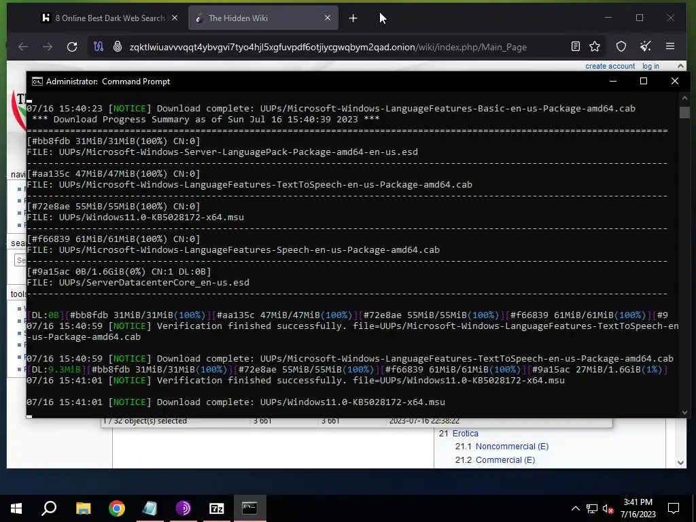Open network status tray icon
Screen dimensions: 696x522
(592, 508)
